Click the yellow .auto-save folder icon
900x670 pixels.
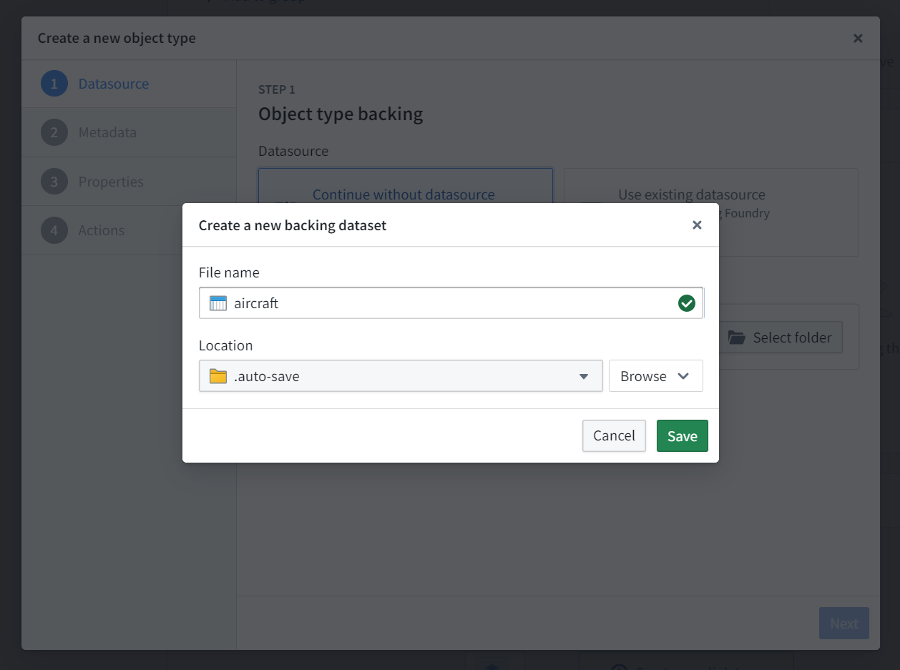click(217, 376)
